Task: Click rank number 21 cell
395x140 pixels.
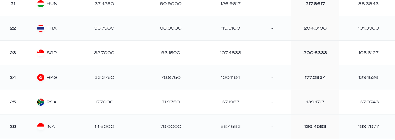Action: click(13, 4)
